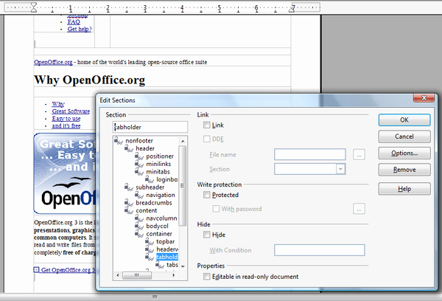442x301 pixels.
Task: Click the lock icon beside positioner section
Action: [139, 156]
